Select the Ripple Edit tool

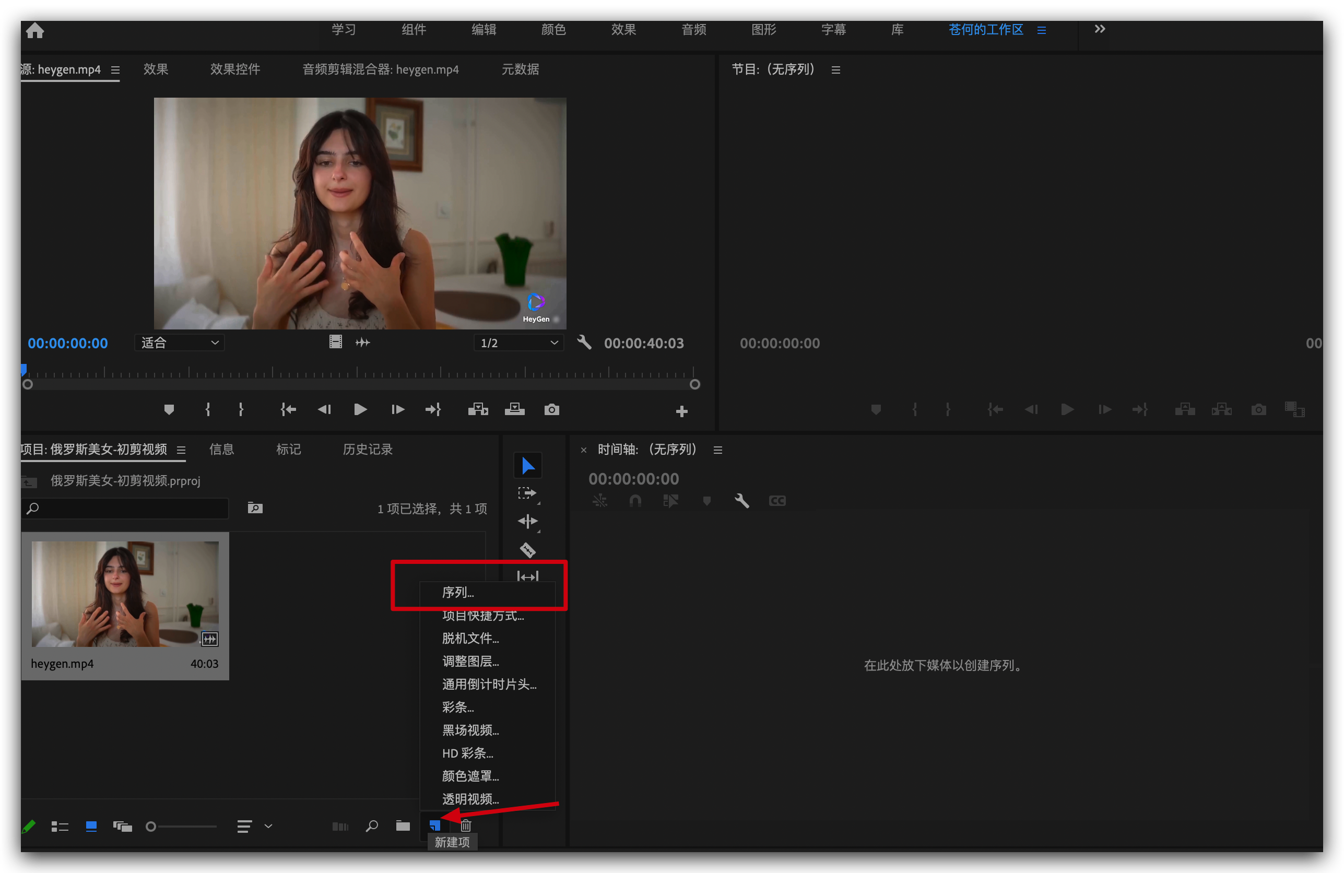point(527,521)
